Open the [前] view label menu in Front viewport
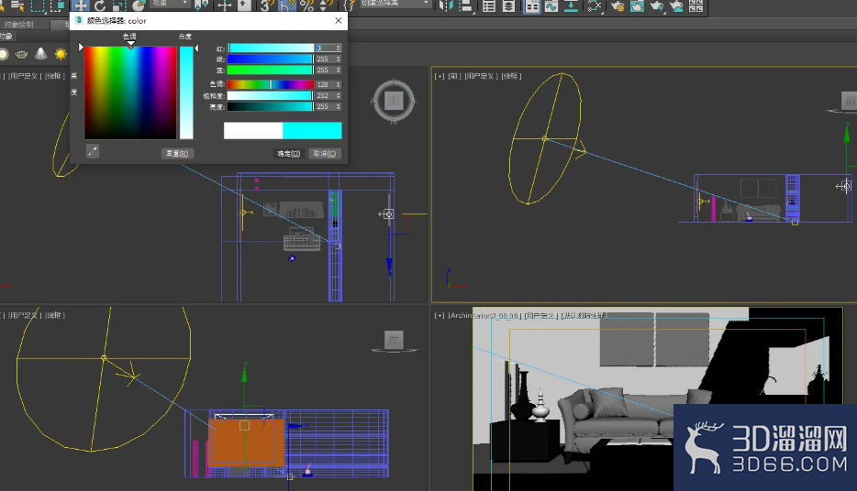This screenshot has height=491, width=857. (455, 76)
